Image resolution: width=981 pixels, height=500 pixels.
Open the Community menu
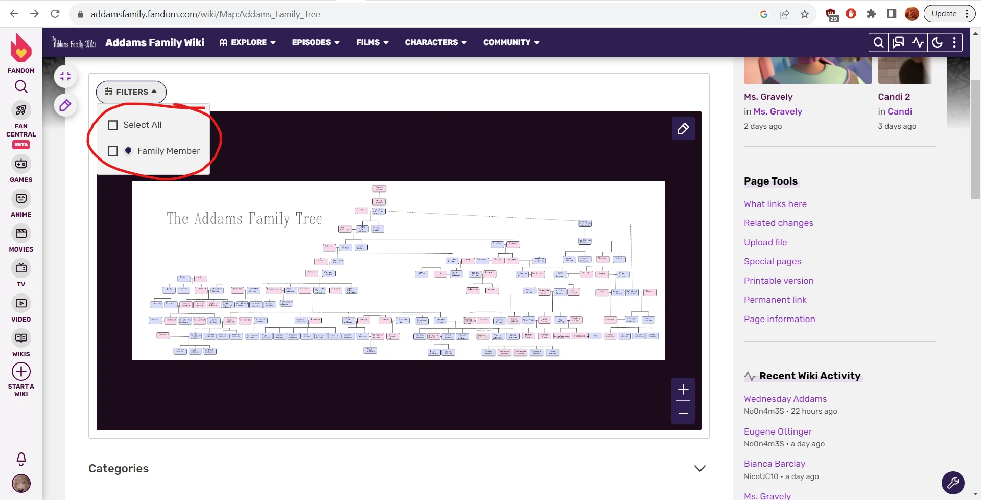click(511, 42)
